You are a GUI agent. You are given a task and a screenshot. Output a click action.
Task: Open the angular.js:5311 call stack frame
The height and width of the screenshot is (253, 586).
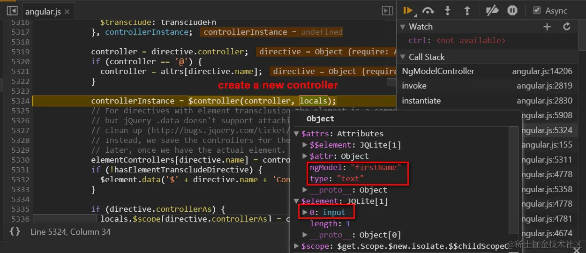click(547, 160)
